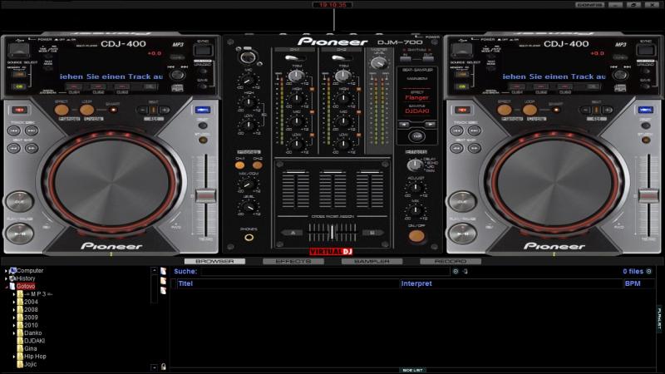Viewport: 665px width, 374px height.
Task: Expand the History tree node
Action: point(6,278)
